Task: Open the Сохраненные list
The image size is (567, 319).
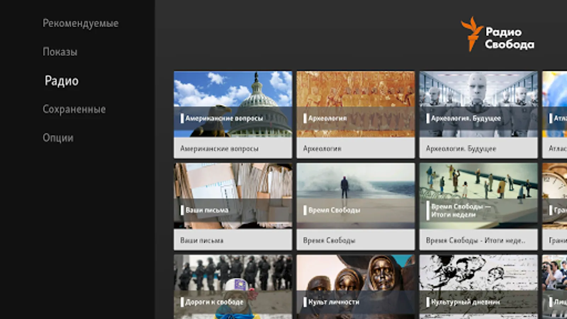Action: coord(74,109)
